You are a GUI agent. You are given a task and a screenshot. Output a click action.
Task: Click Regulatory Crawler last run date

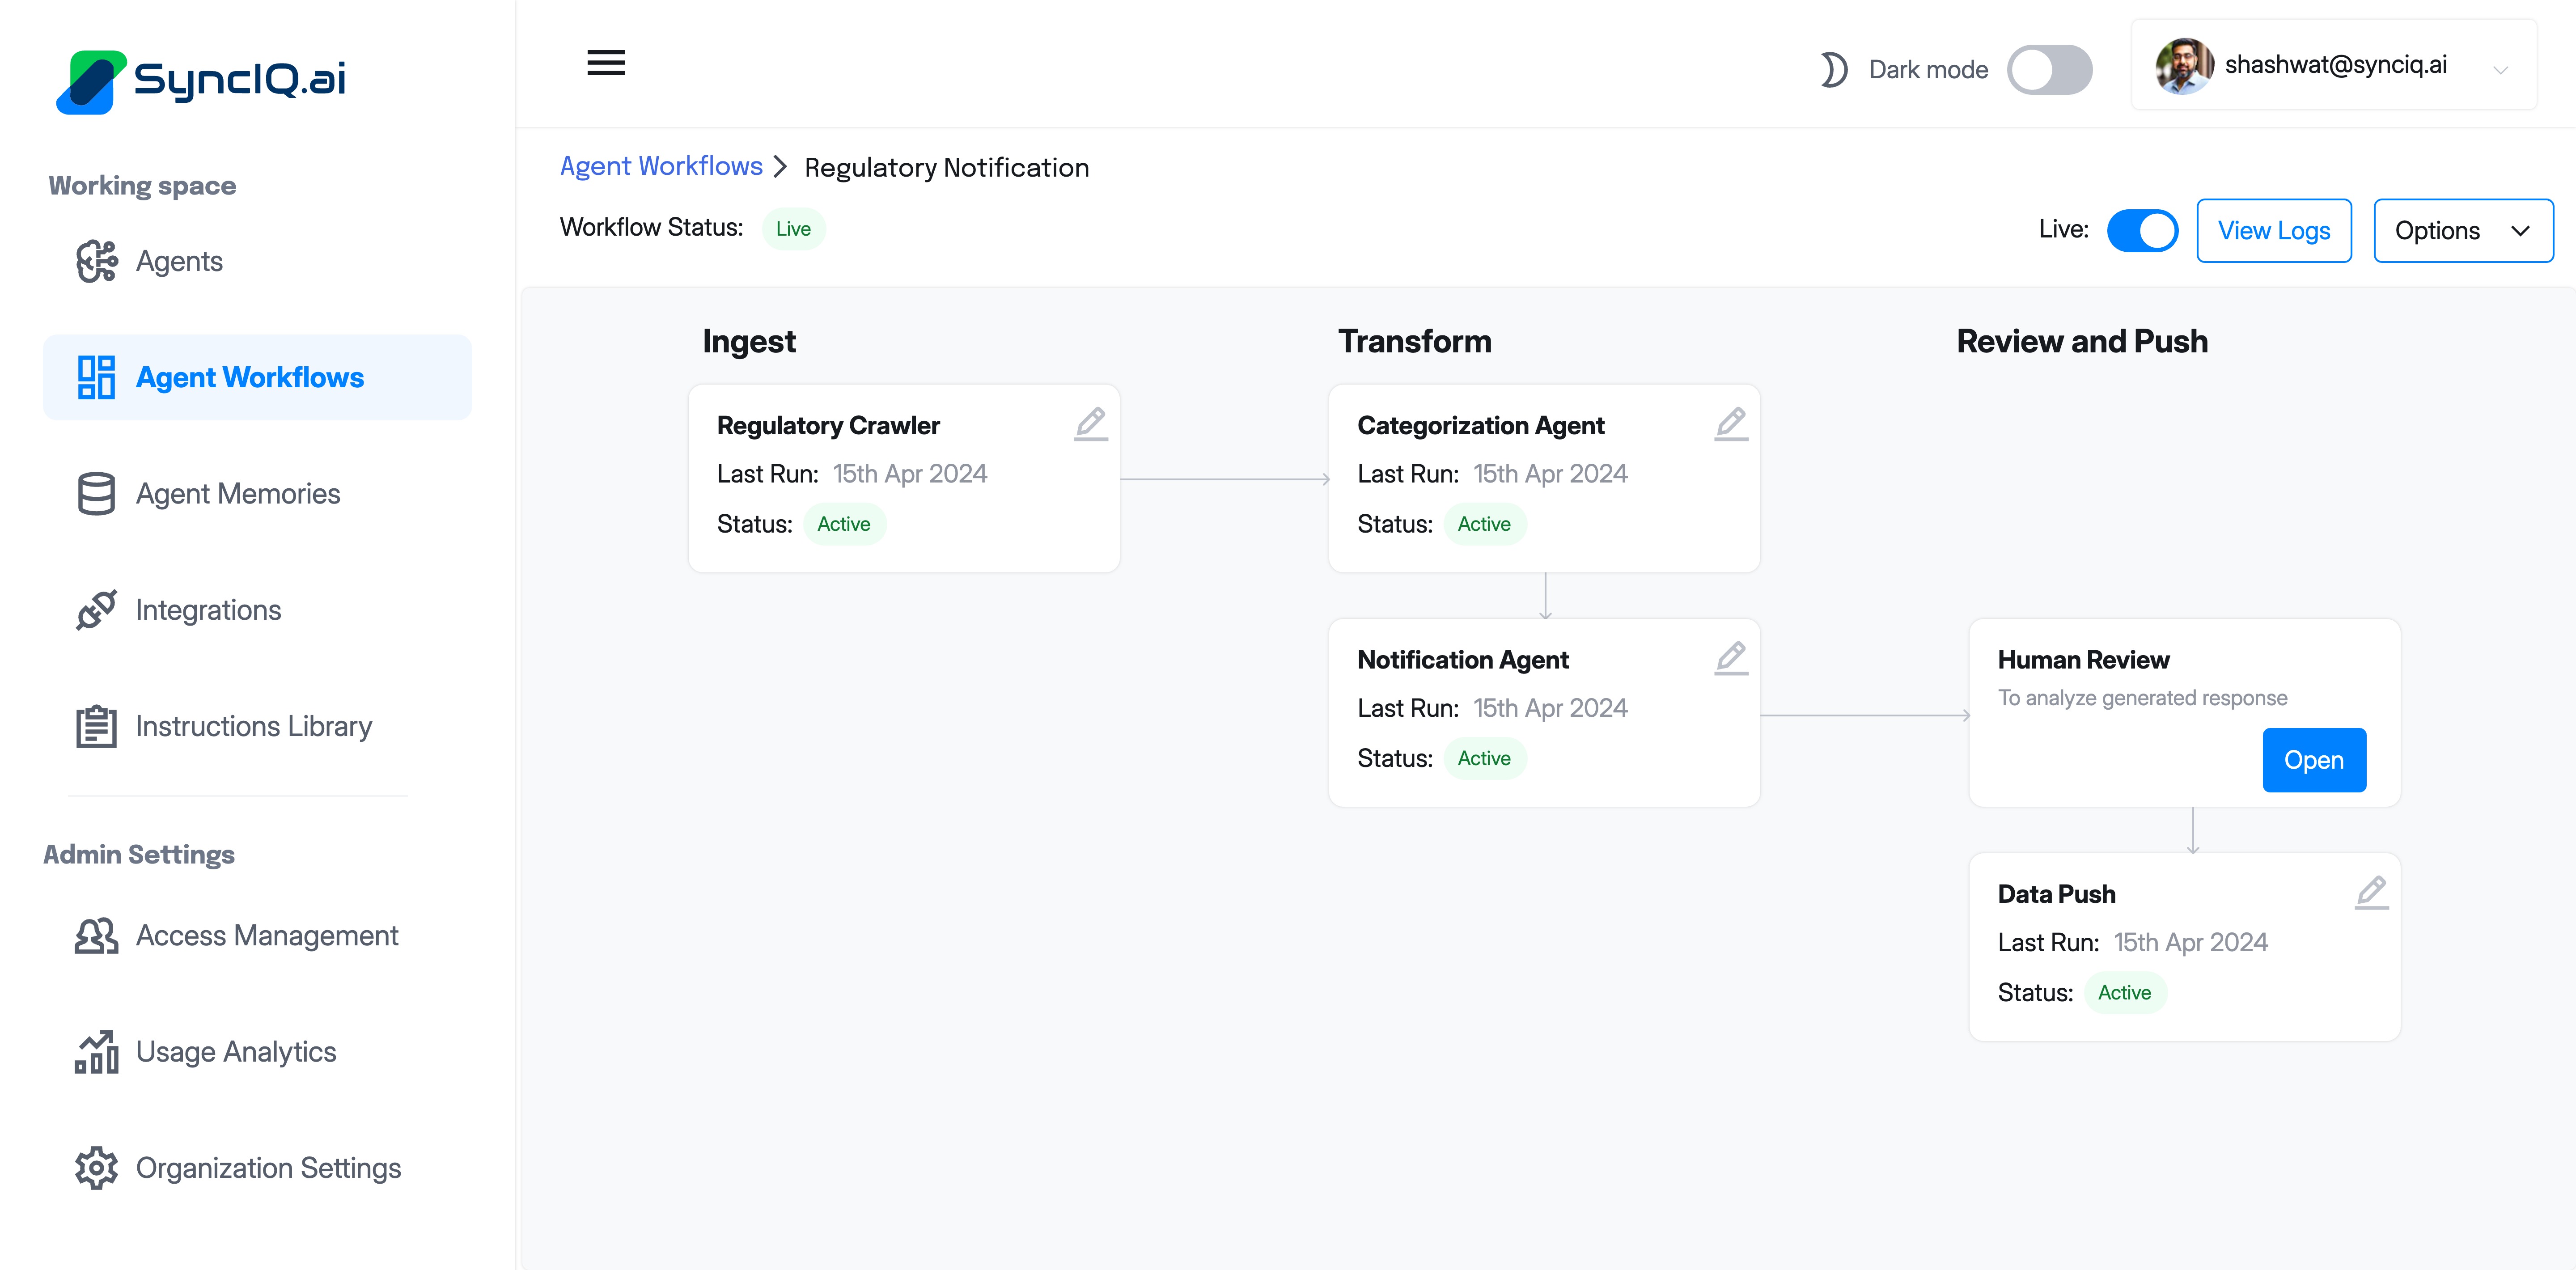910,474
